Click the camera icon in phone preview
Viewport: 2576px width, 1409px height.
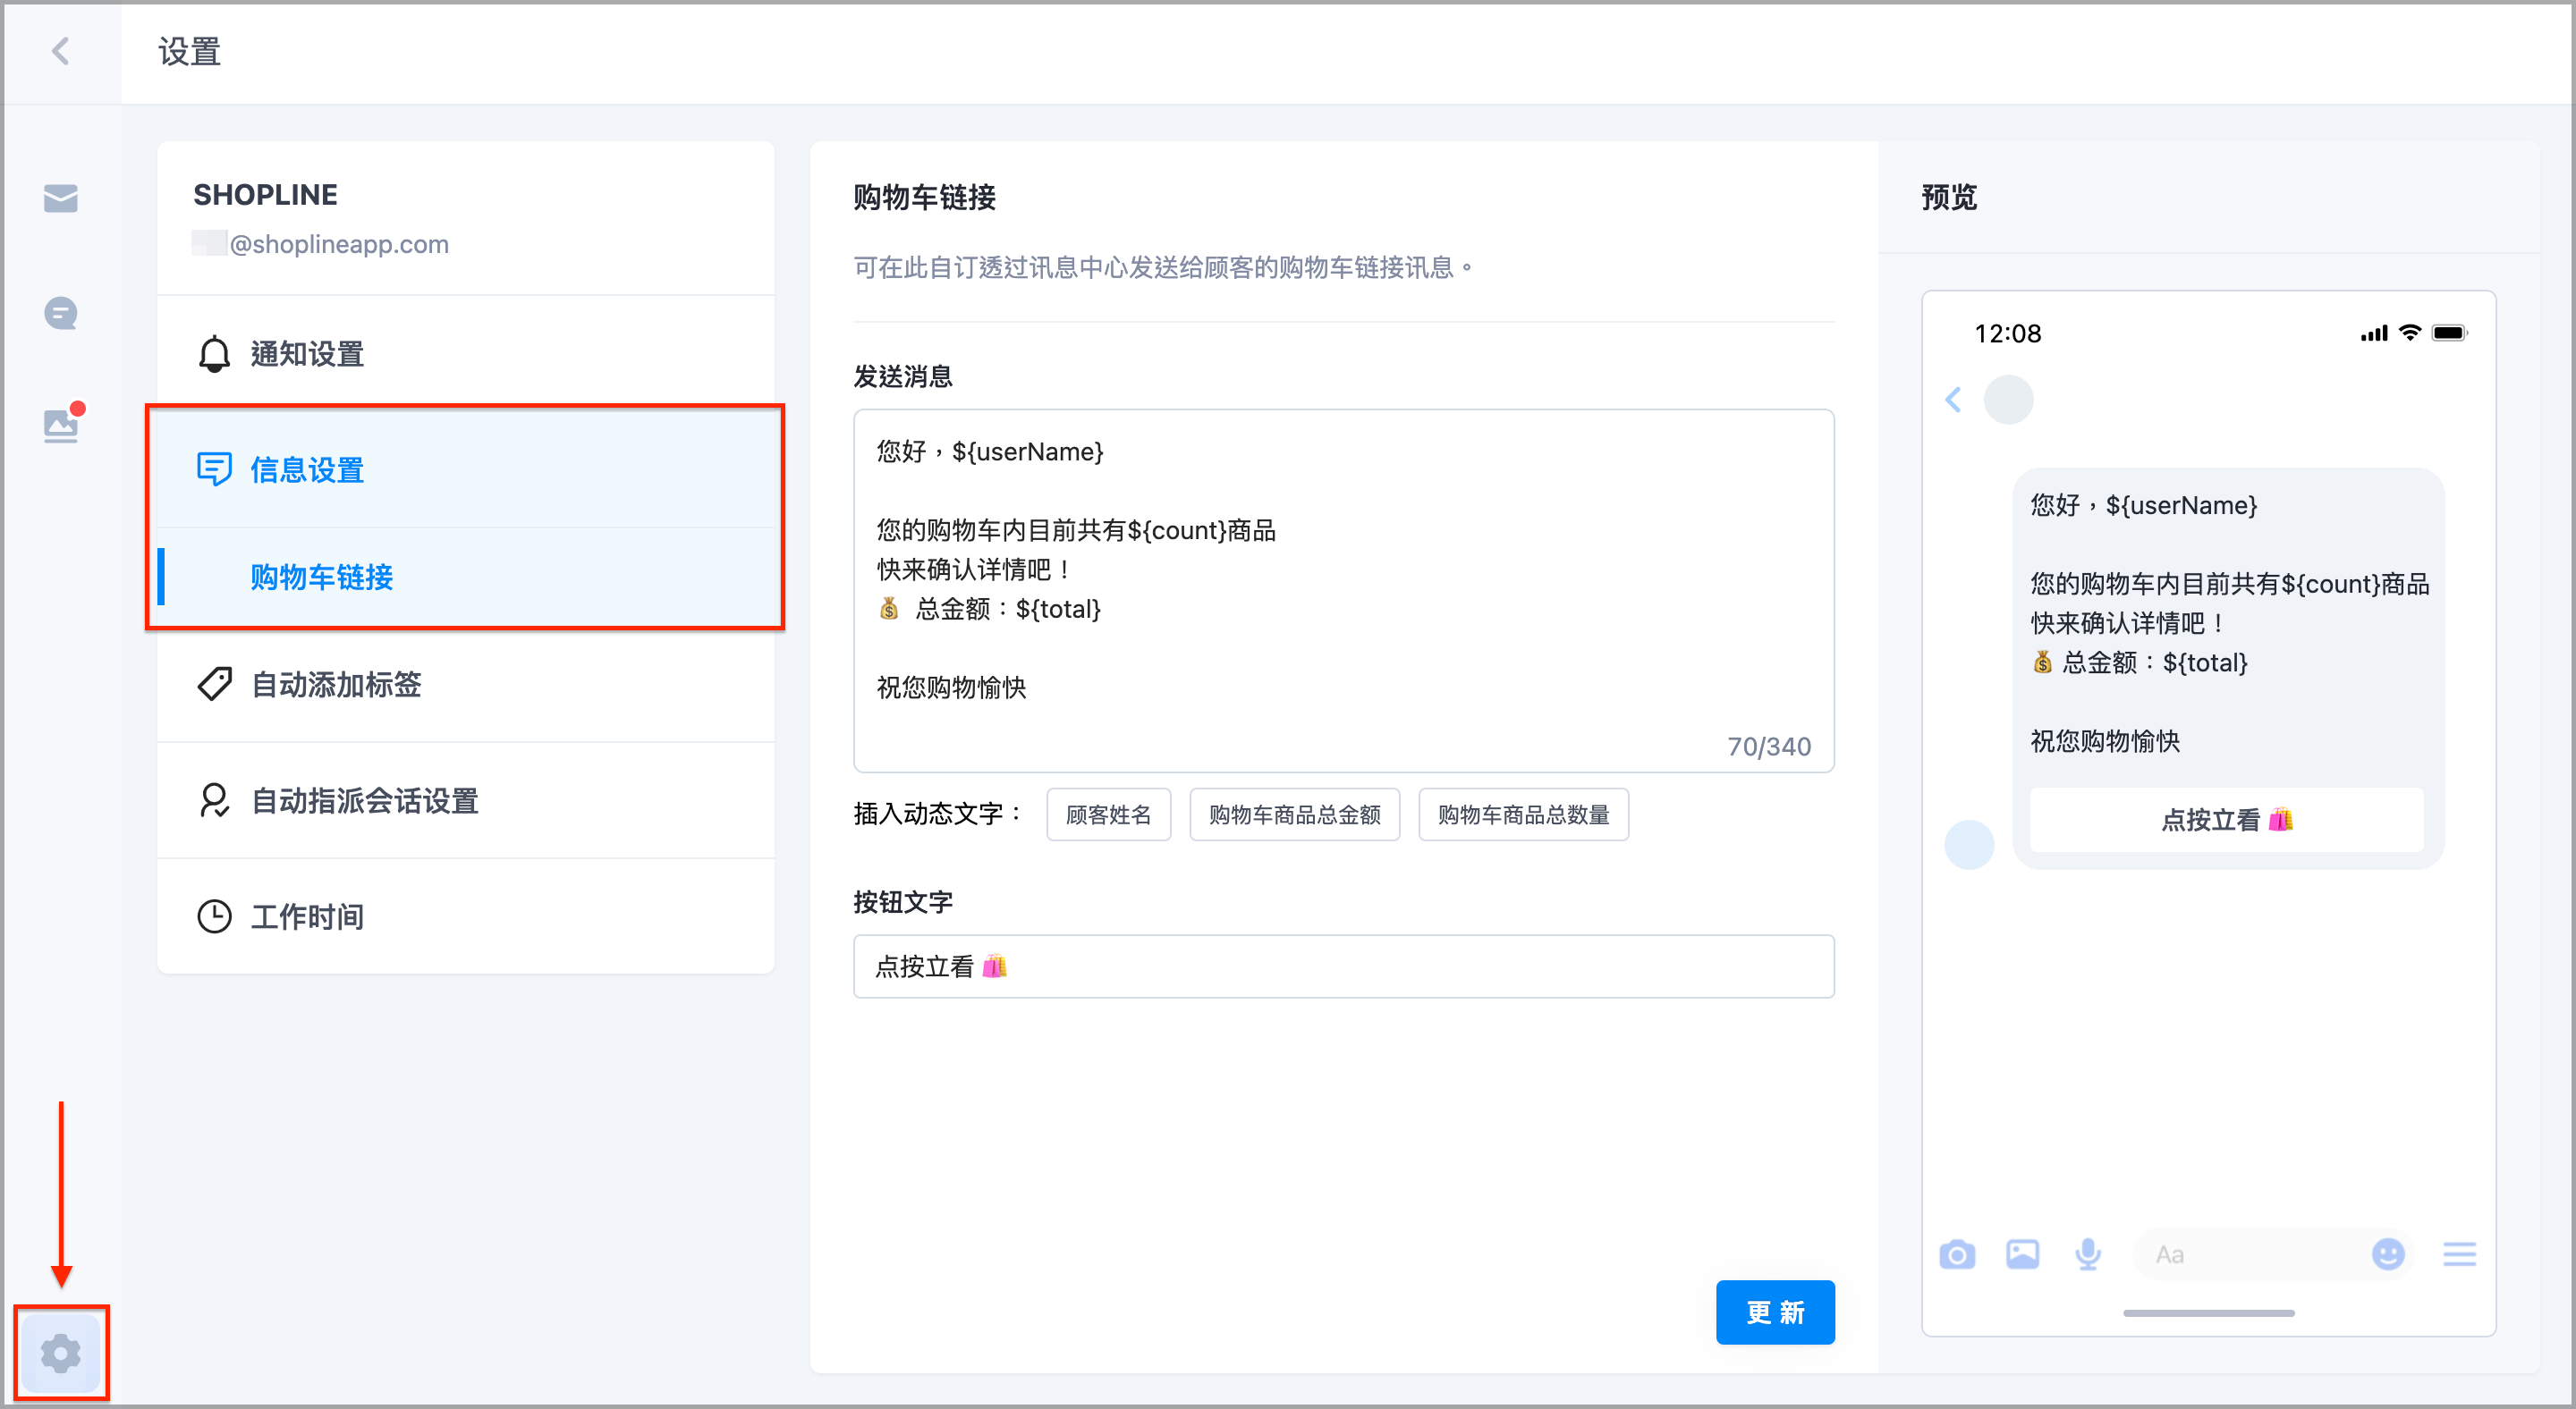tap(1957, 1254)
